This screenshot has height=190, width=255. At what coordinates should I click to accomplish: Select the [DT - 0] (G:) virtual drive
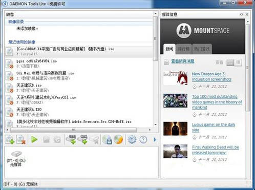pos(16,159)
